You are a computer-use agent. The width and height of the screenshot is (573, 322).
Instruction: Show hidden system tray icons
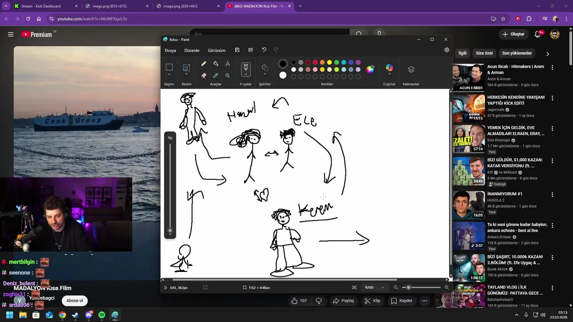click(516, 315)
